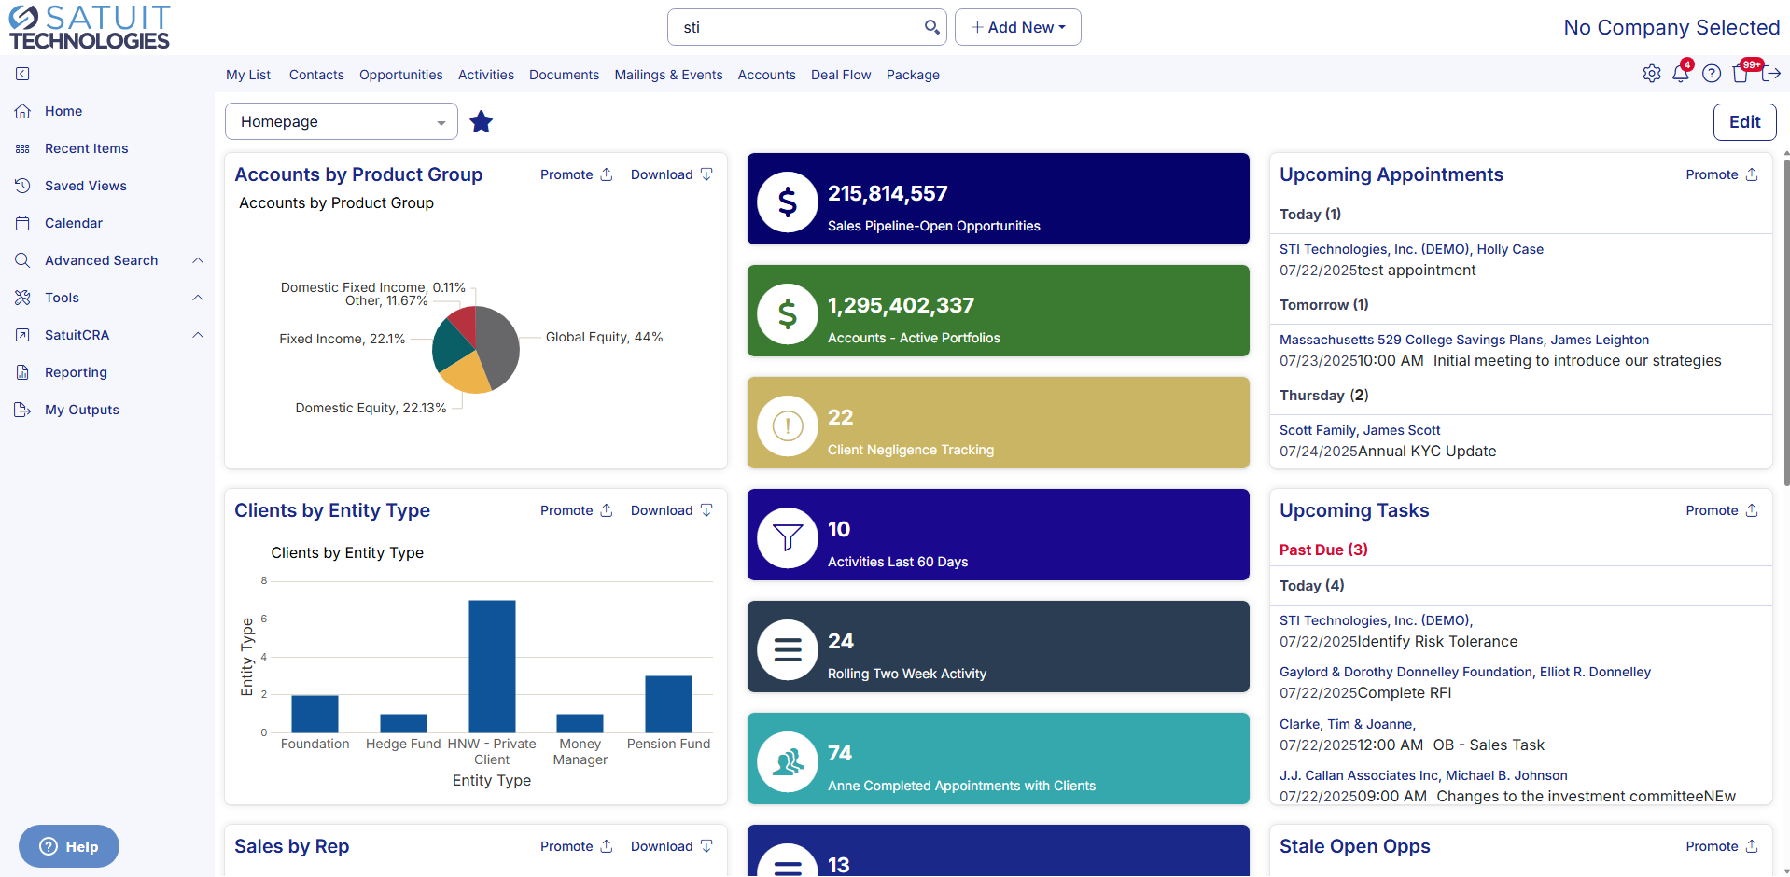
Task: Click the search magnifier icon in search box
Action: click(x=931, y=27)
